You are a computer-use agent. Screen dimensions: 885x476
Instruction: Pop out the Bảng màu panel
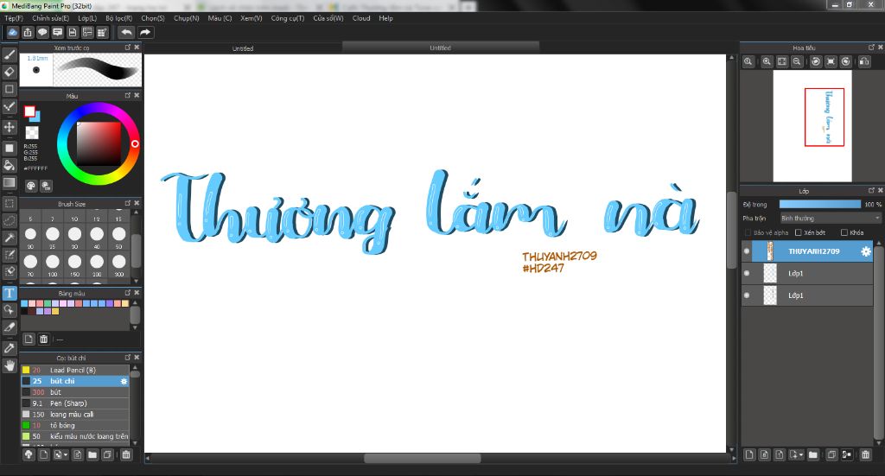(x=128, y=293)
